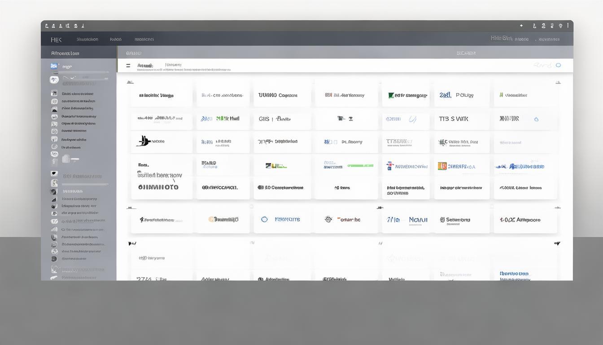Open the second menu item beside the HEK logo

coord(116,40)
